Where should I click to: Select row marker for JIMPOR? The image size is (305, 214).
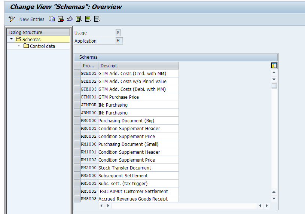pos(77,105)
